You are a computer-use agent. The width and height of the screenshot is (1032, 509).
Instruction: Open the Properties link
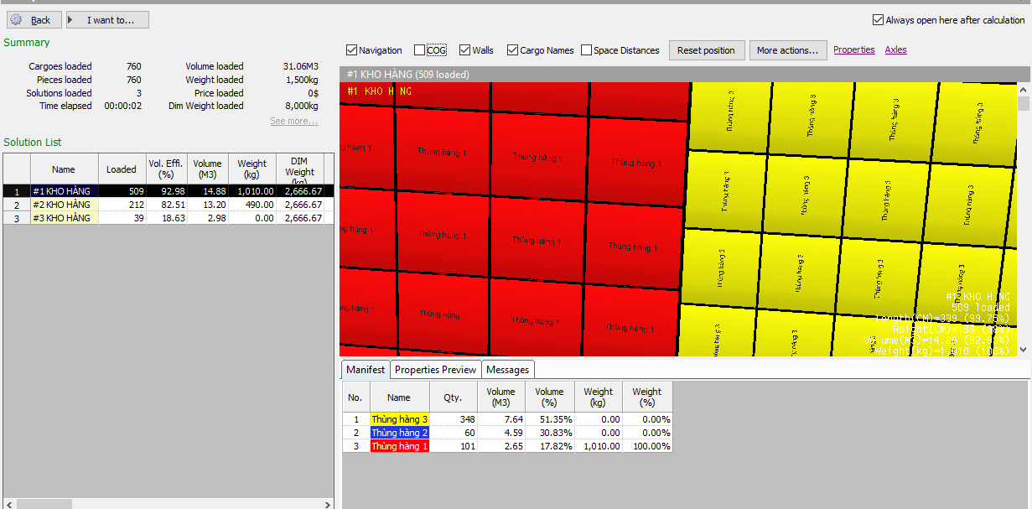click(853, 50)
